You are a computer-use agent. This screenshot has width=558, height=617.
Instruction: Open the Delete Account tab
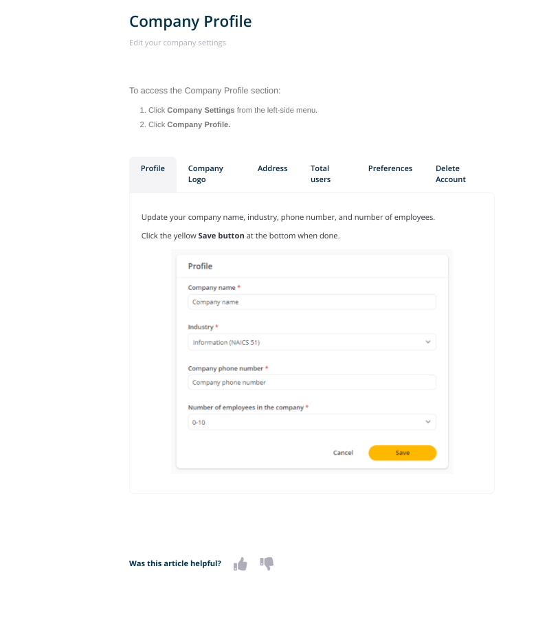[x=450, y=174]
